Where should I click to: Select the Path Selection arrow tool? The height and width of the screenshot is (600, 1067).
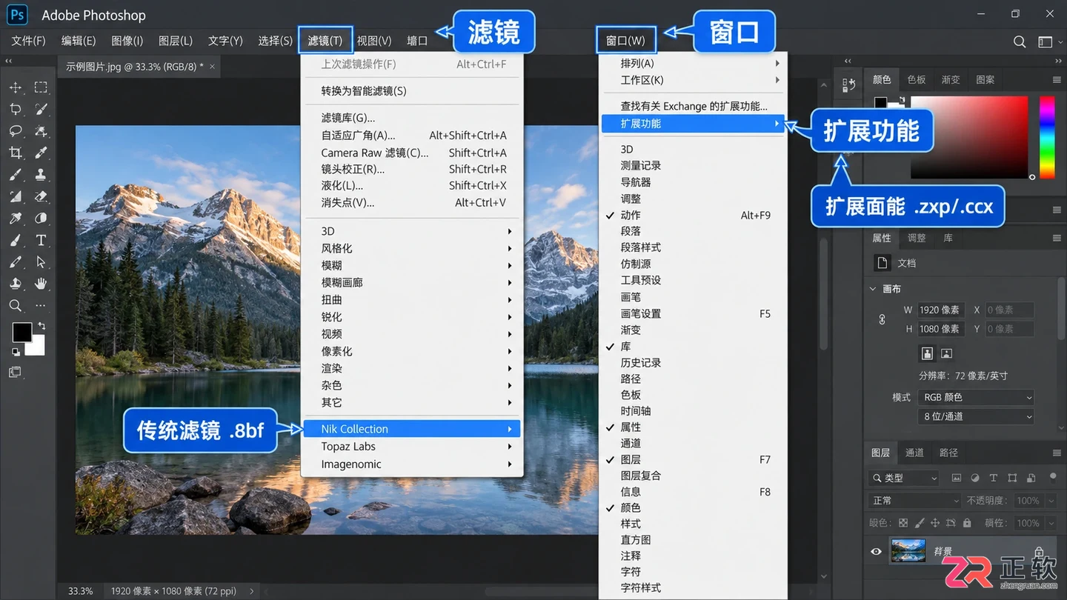click(41, 261)
